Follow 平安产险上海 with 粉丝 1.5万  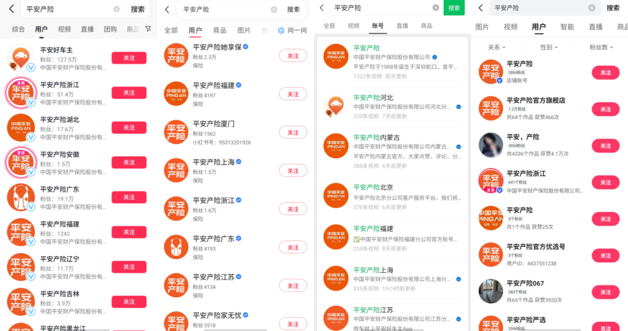point(292,171)
